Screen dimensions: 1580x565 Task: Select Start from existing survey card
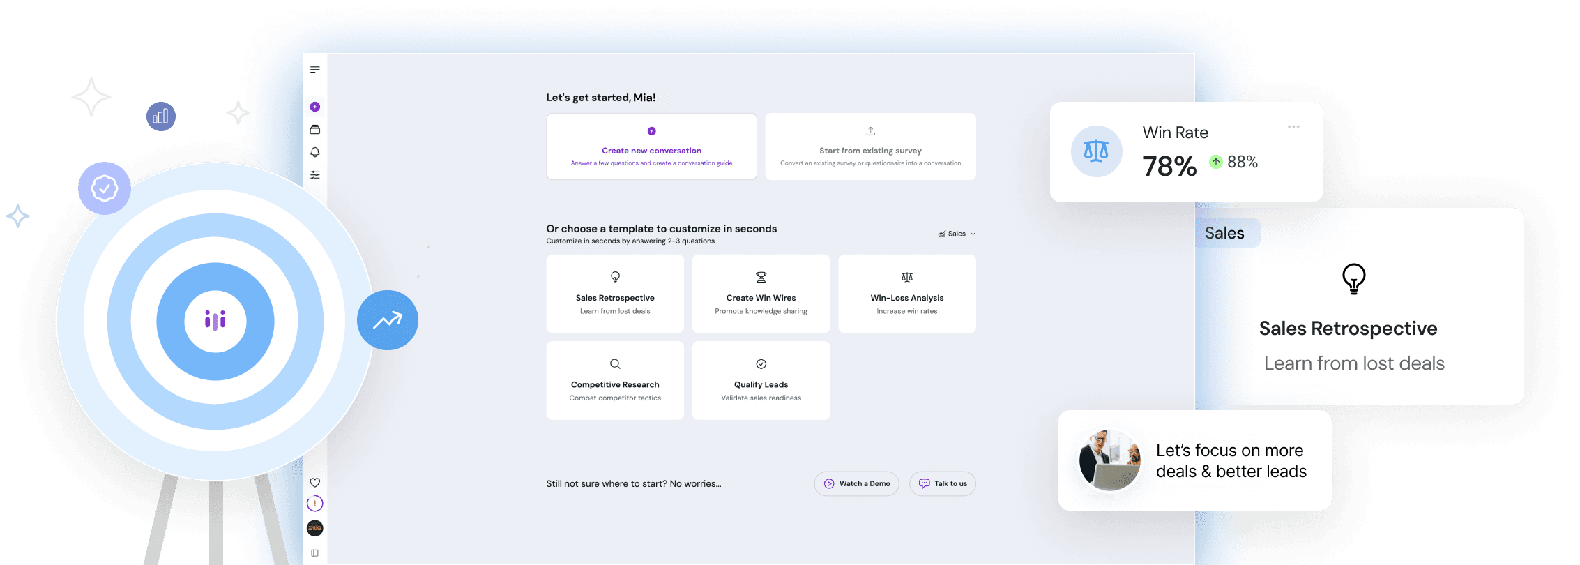click(870, 147)
